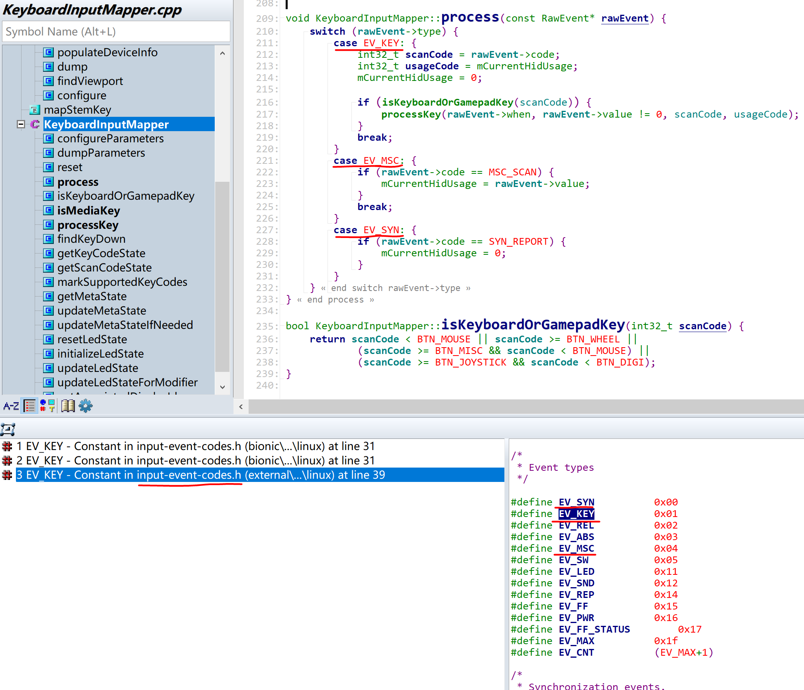Click the symbol list scroll-up arrow
This screenshot has height=690, width=804.
click(x=222, y=53)
